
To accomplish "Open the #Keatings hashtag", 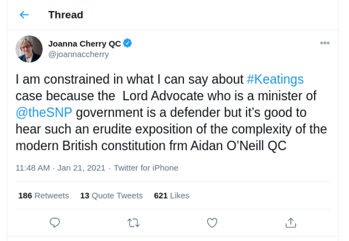I will click(x=275, y=79).
